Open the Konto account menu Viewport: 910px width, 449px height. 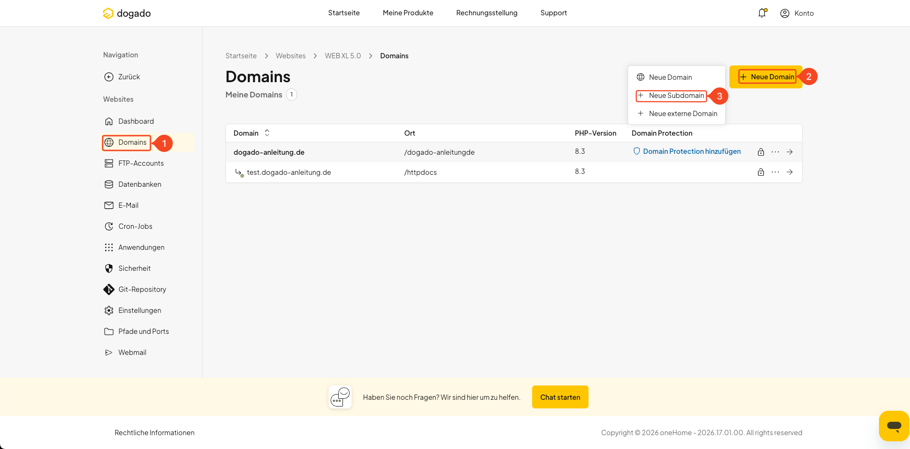[x=797, y=13]
